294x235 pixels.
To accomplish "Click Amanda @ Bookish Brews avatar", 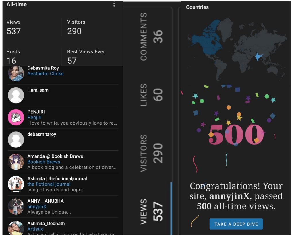I will [16, 162].
